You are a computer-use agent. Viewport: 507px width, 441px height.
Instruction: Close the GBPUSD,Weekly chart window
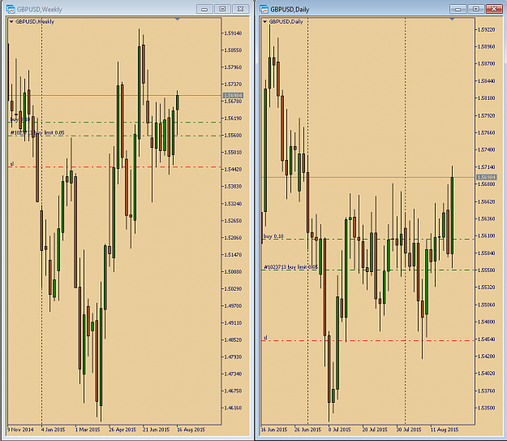(241, 9)
